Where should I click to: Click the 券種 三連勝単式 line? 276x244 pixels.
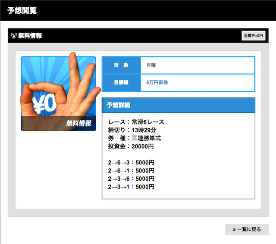[134, 138]
